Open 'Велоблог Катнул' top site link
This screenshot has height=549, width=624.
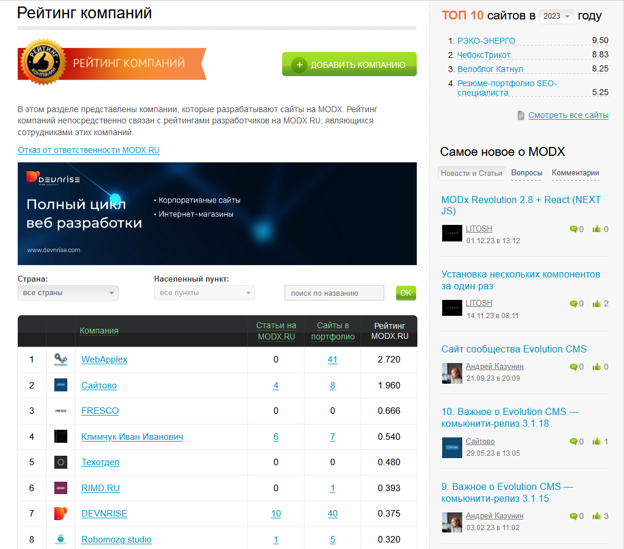tap(490, 69)
